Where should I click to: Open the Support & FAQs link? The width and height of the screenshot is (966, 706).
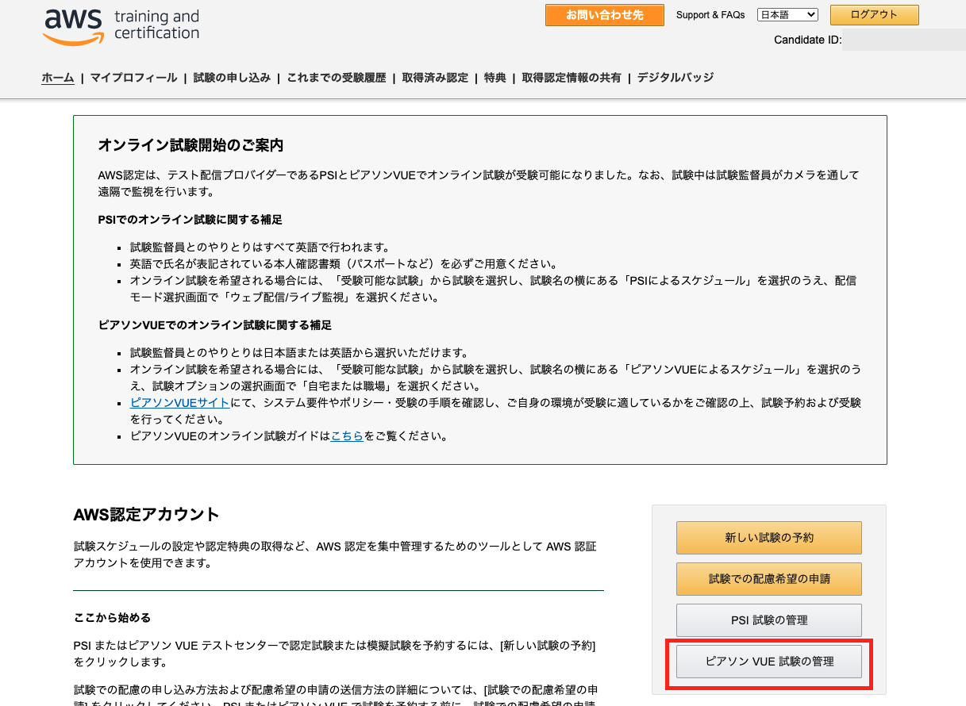(710, 15)
